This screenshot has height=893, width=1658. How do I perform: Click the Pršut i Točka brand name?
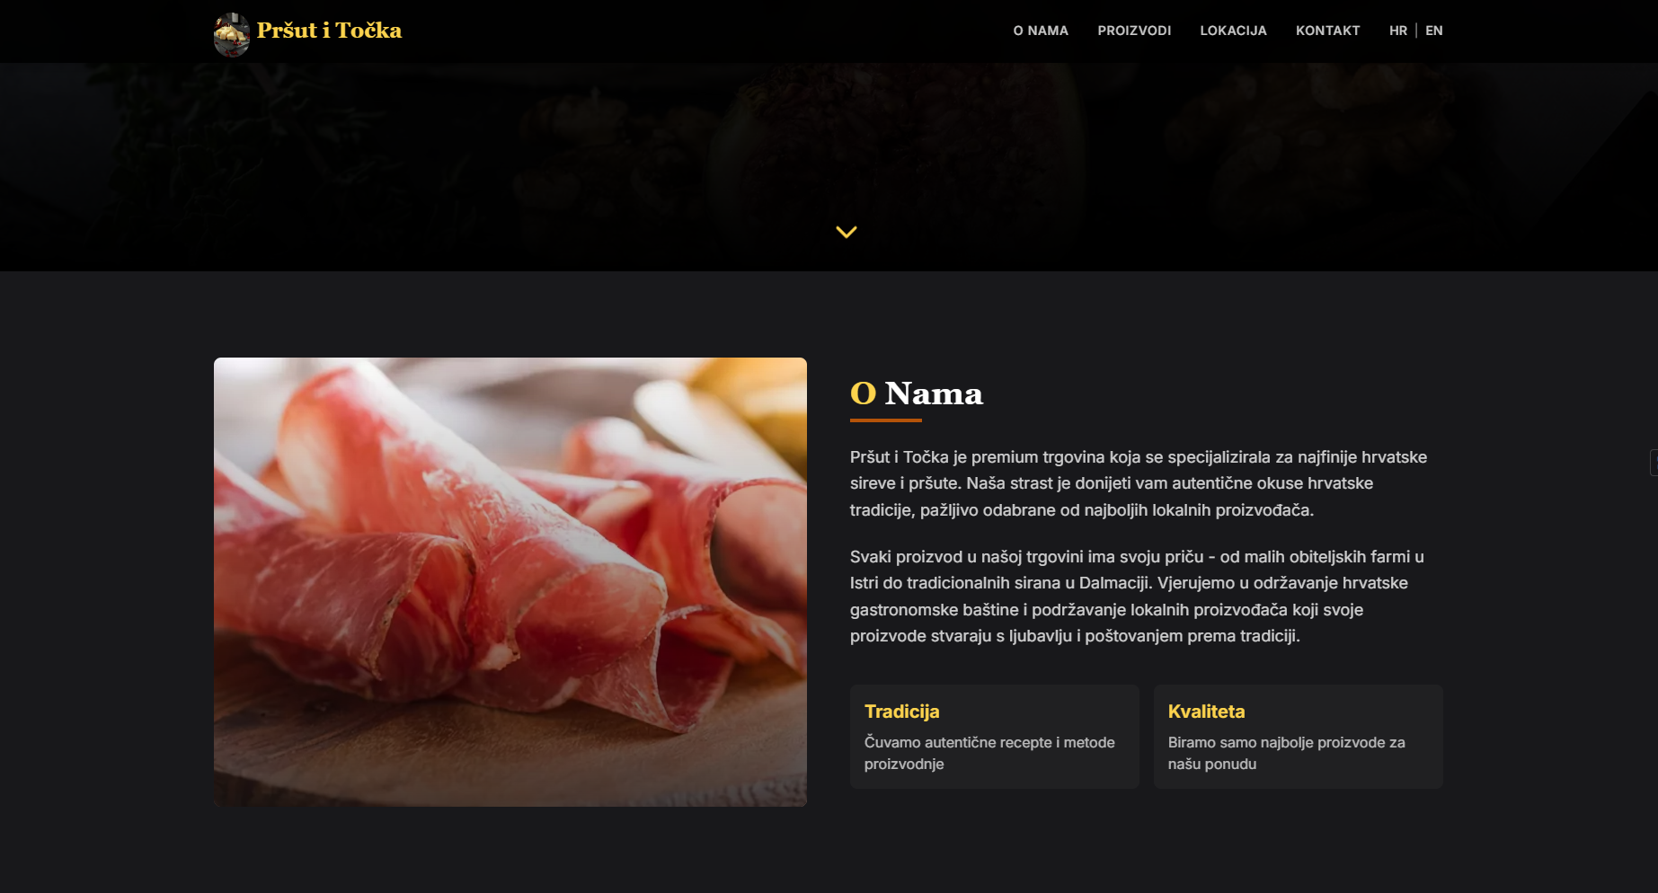click(x=329, y=31)
